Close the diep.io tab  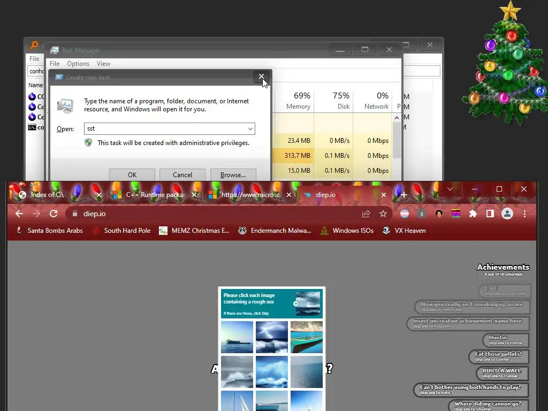pyautogui.click(x=383, y=195)
